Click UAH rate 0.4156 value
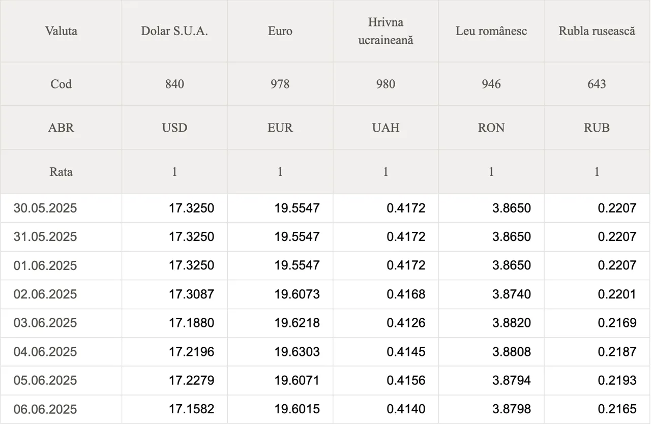Image resolution: width=651 pixels, height=424 pixels. tap(406, 380)
